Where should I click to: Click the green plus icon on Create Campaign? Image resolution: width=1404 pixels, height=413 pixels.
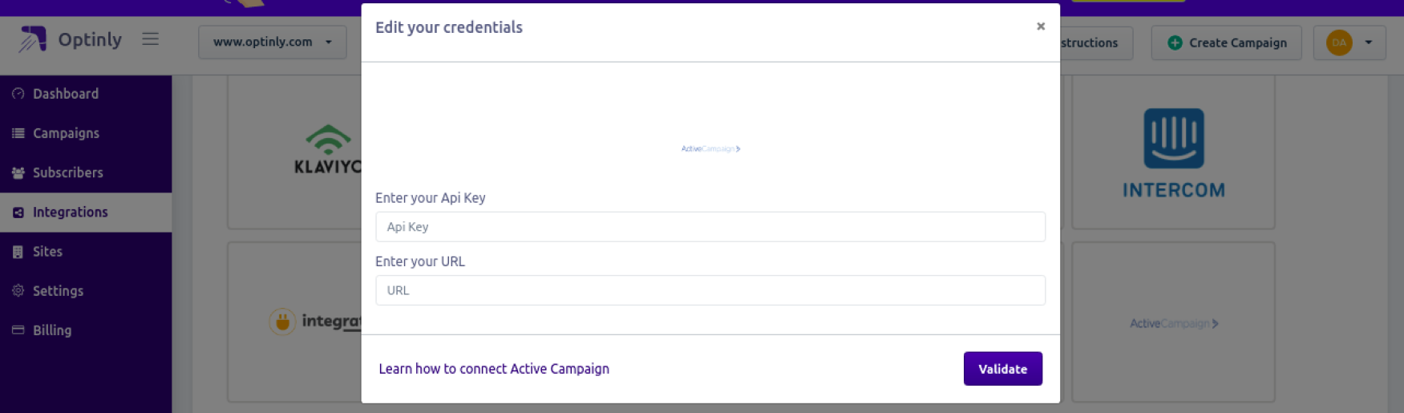1175,43
